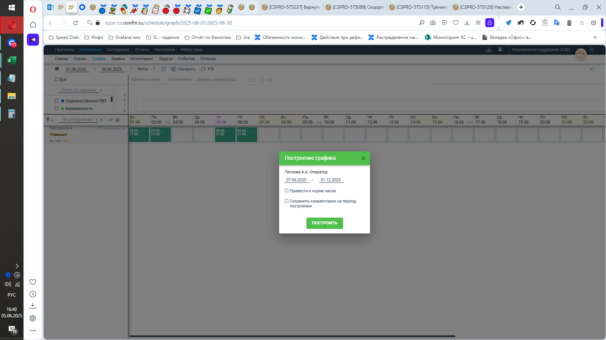606x340 pixels.
Task: Check the Беременность skill checkbox
Action: [56, 108]
